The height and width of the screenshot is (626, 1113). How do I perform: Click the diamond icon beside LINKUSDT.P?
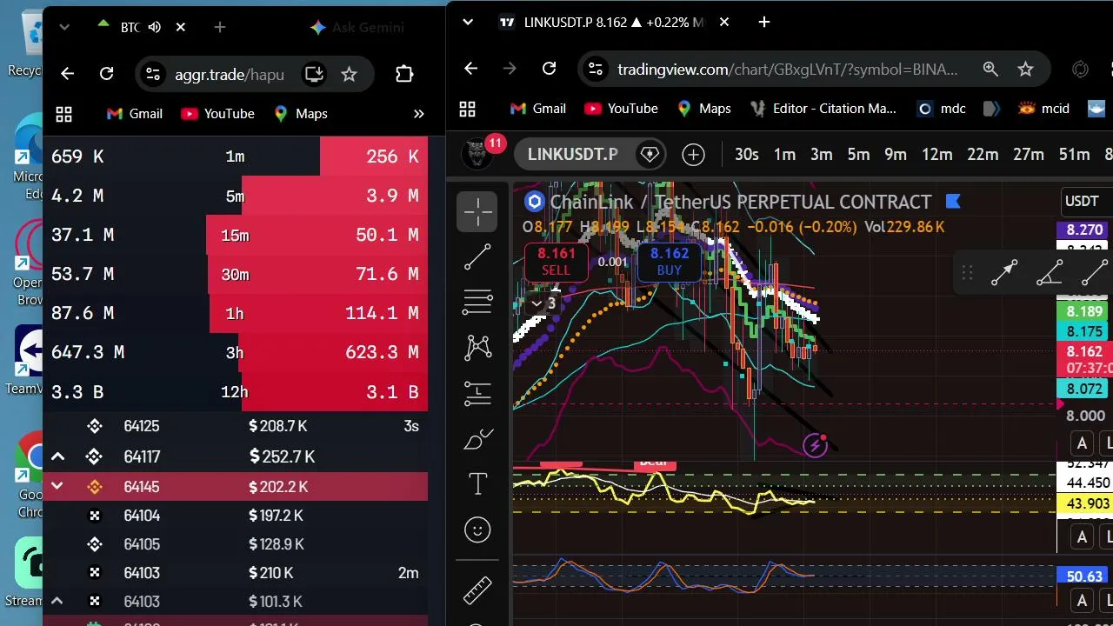[650, 155]
